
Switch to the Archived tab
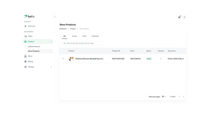point(95,36)
